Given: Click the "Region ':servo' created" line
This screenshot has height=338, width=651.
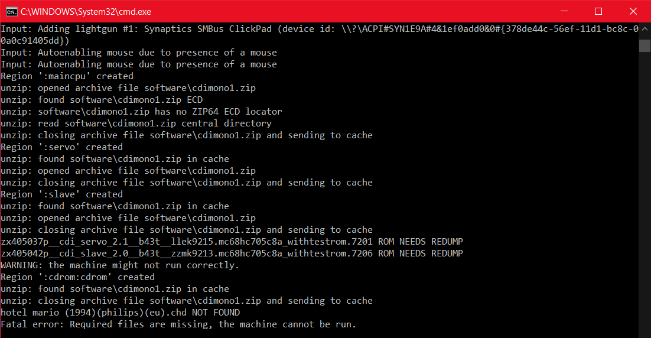Looking at the screenshot, I should click(62, 147).
